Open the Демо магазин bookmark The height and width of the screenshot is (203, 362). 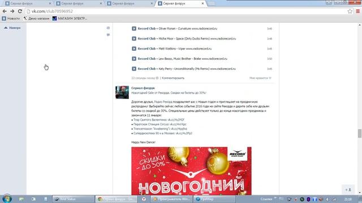click(36, 19)
